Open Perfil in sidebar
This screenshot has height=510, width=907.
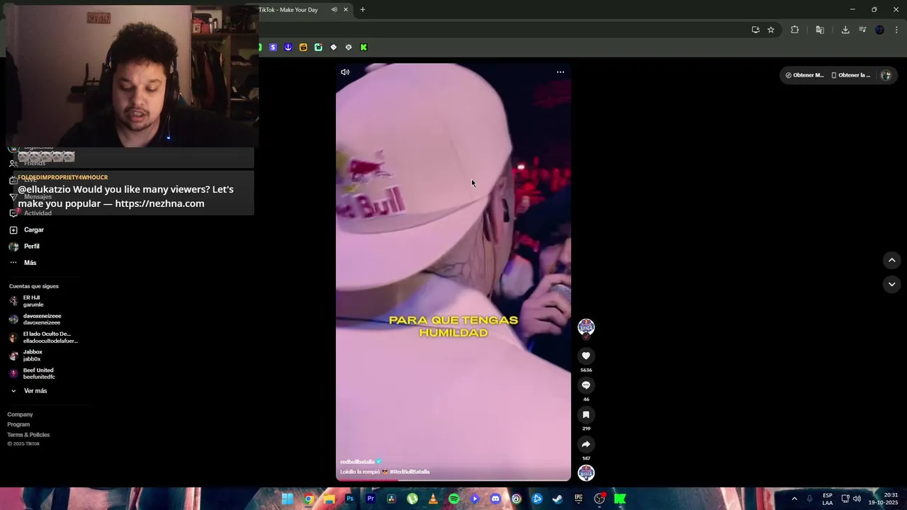tap(25, 246)
